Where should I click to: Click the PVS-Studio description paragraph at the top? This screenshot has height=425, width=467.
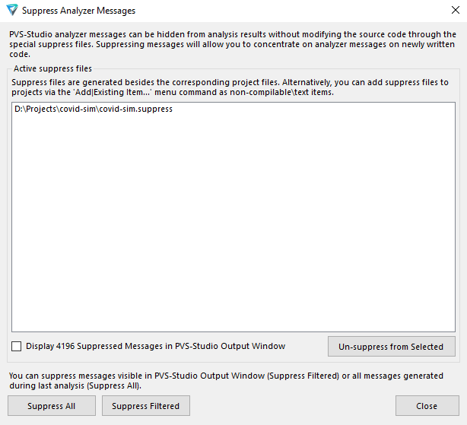(x=233, y=44)
